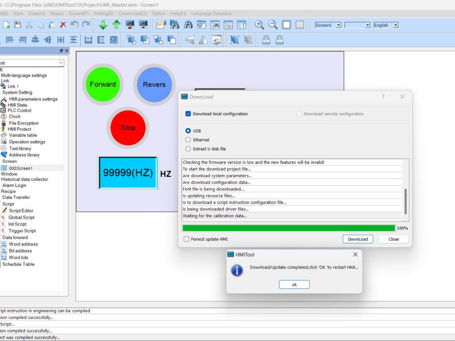Screen dimensions: 455x341
Task: Close the HMITool message box with X
Action: (x=355, y=254)
